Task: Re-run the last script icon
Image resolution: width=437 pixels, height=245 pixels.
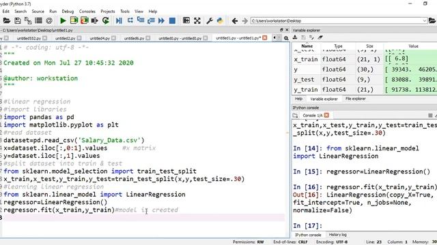Action: [106, 20]
